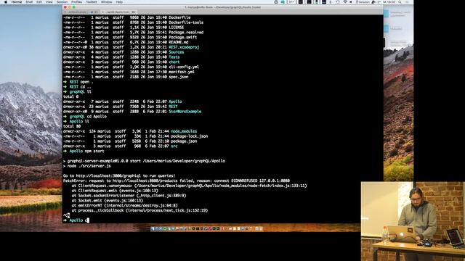Viewport: 465px width, 261px height.
Task: Click the package.json entry
Action: click(x=184, y=141)
